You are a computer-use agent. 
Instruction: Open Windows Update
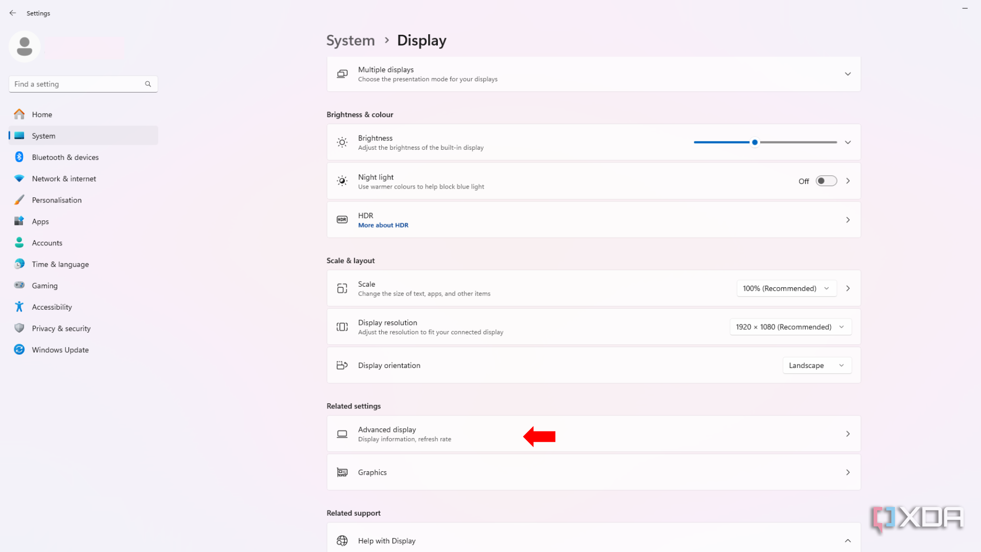pos(60,350)
